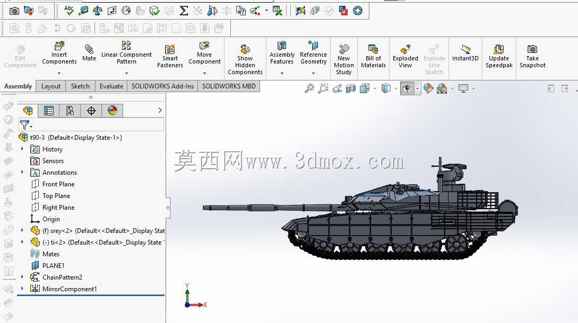Open the Measure tool
Screen dimensions: 578x323
(83, 11)
